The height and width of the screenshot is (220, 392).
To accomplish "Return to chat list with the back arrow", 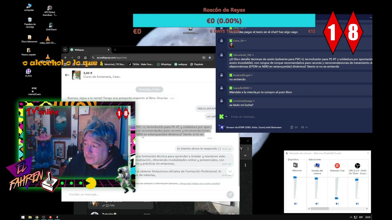I will tap(67, 75).
